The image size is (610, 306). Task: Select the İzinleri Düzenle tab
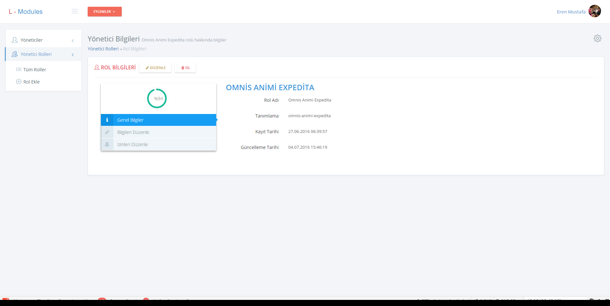tap(158, 144)
